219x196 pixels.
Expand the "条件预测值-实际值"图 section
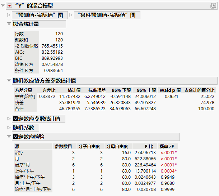click(71, 15)
